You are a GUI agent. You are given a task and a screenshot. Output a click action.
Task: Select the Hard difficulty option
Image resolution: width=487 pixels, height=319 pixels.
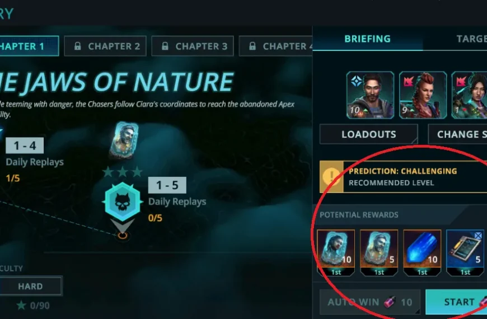coord(30,286)
